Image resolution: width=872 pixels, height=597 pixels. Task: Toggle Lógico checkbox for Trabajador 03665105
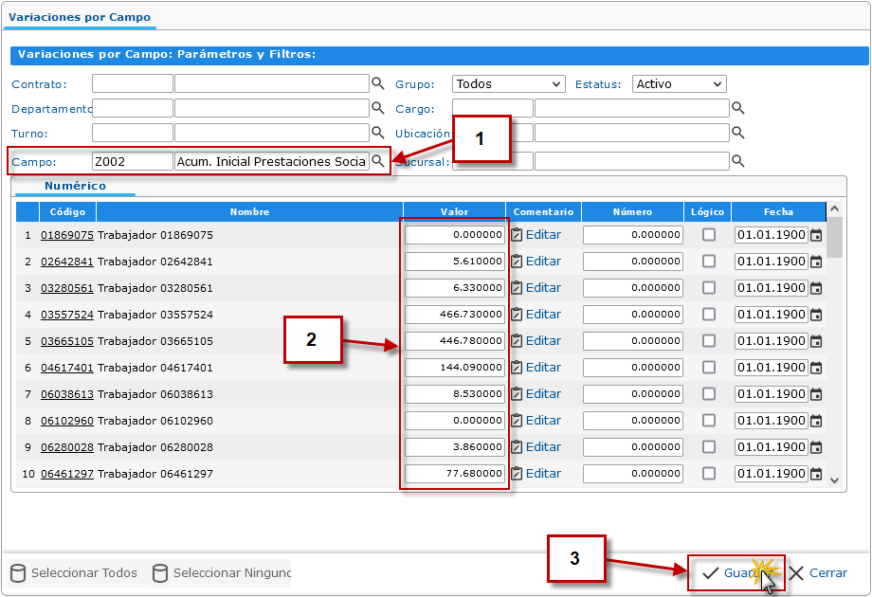709,341
